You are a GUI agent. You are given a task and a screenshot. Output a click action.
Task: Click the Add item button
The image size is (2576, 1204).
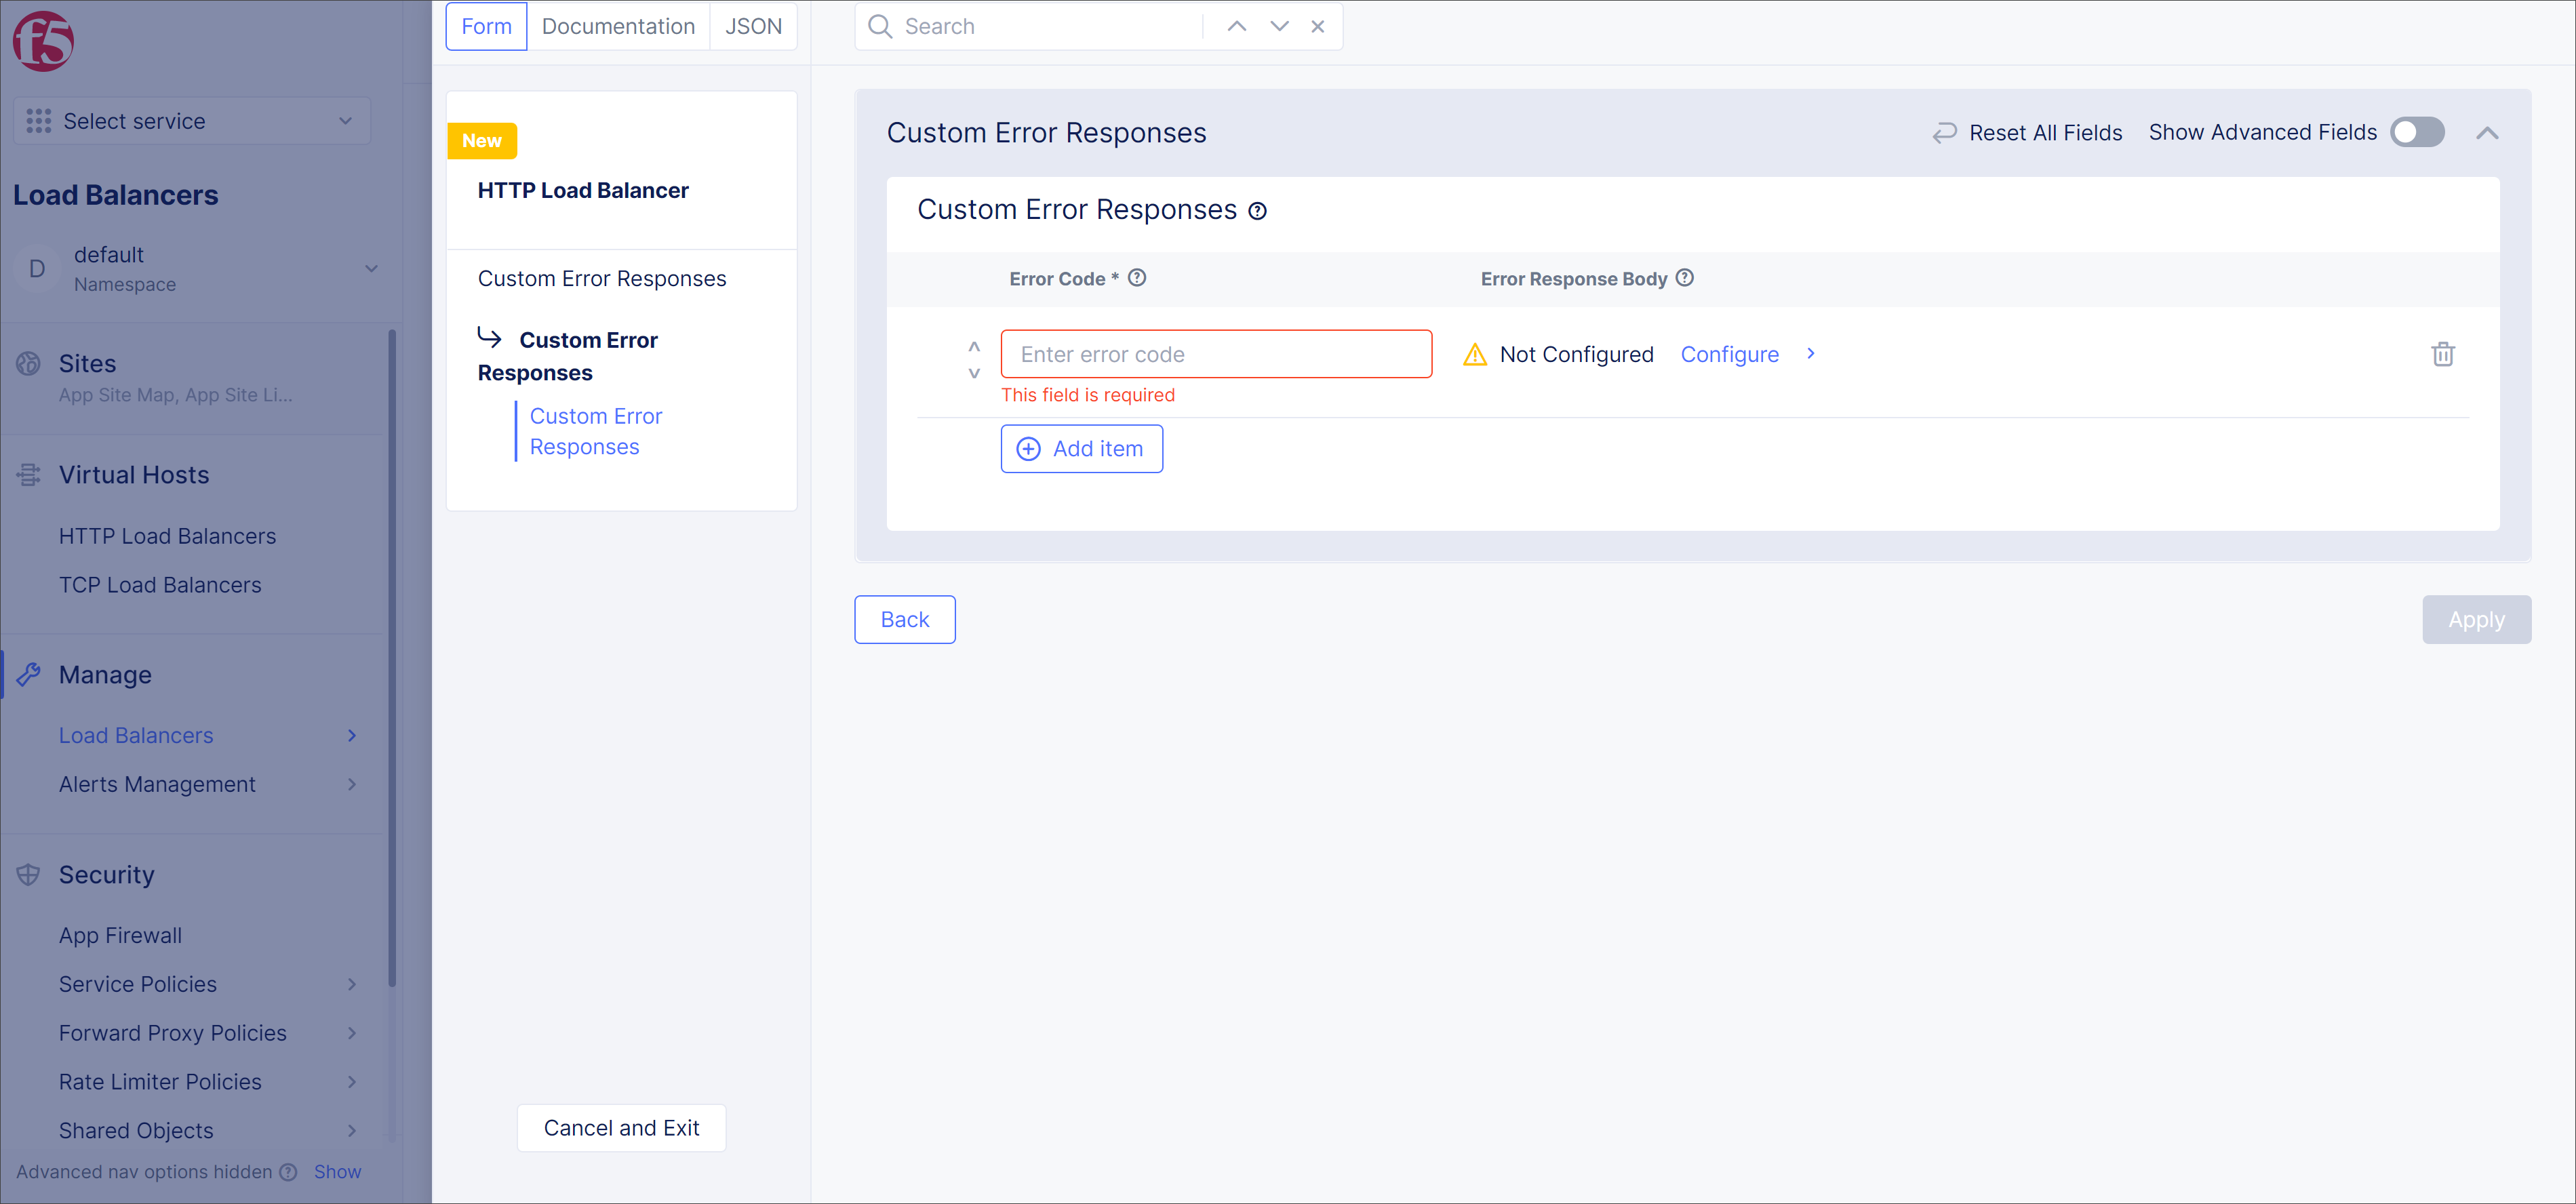(x=1081, y=448)
